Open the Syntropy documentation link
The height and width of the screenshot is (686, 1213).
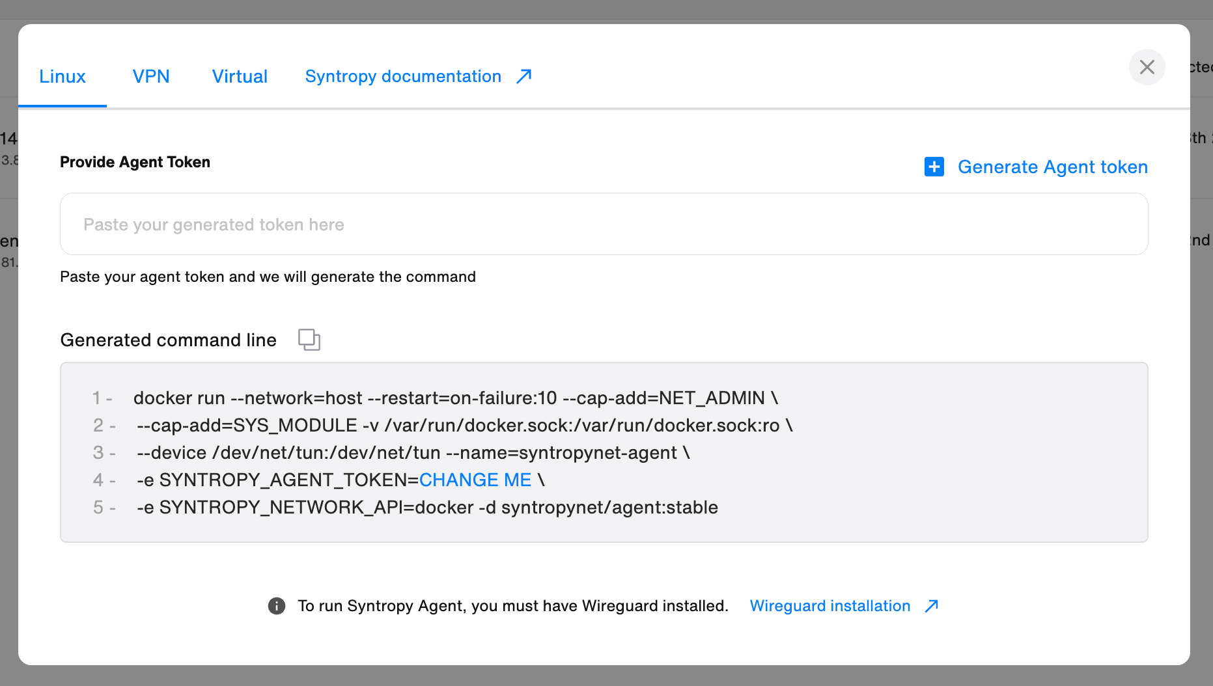[403, 77]
